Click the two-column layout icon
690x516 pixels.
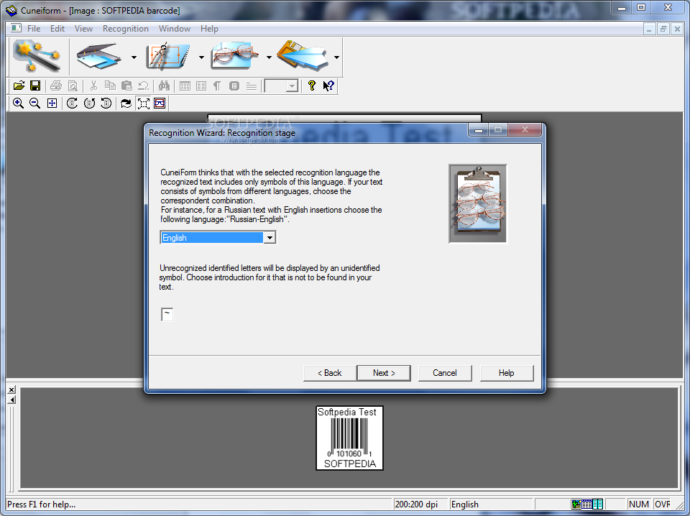(x=201, y=86)
